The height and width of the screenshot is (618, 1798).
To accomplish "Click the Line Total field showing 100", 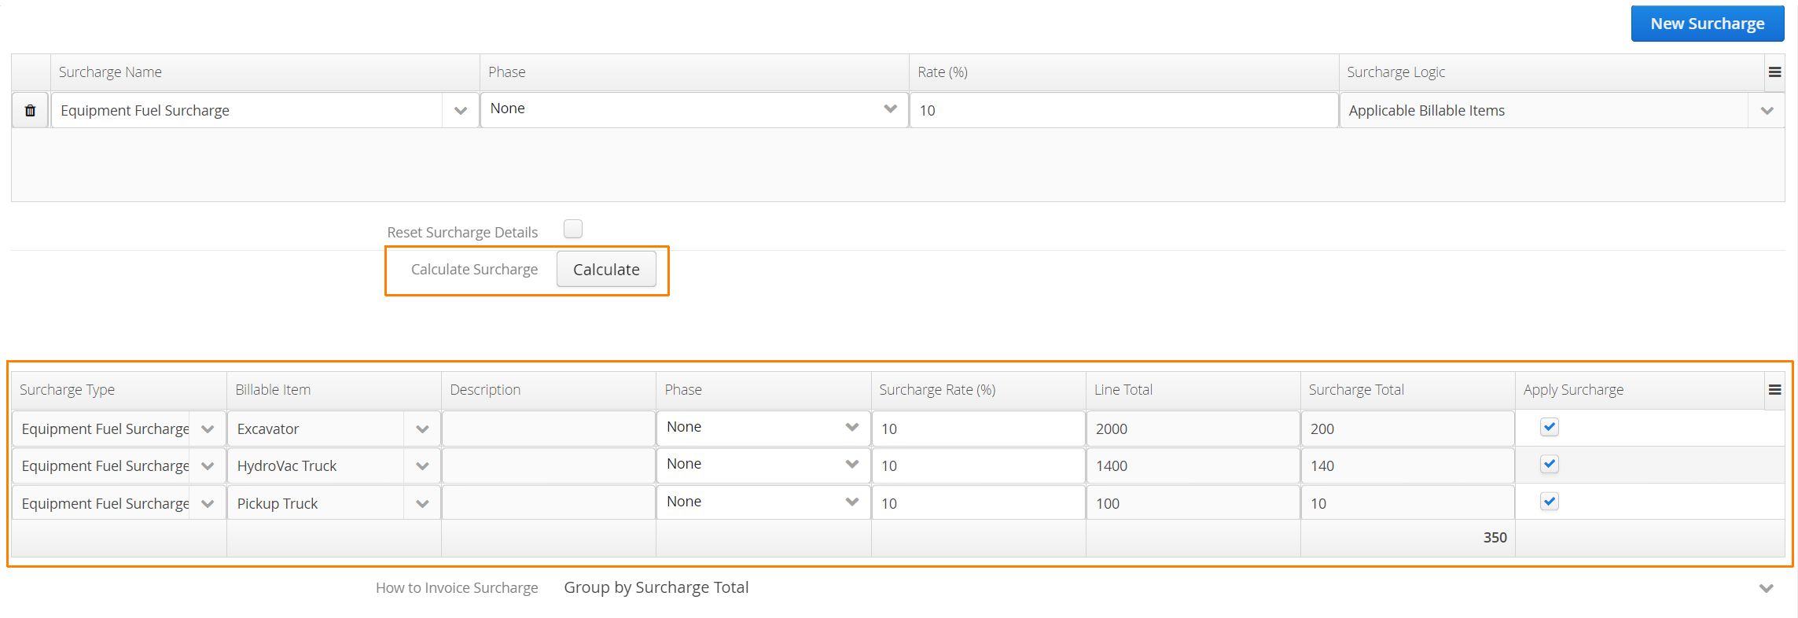I will pyautogui.click(x=1193, y=503).
